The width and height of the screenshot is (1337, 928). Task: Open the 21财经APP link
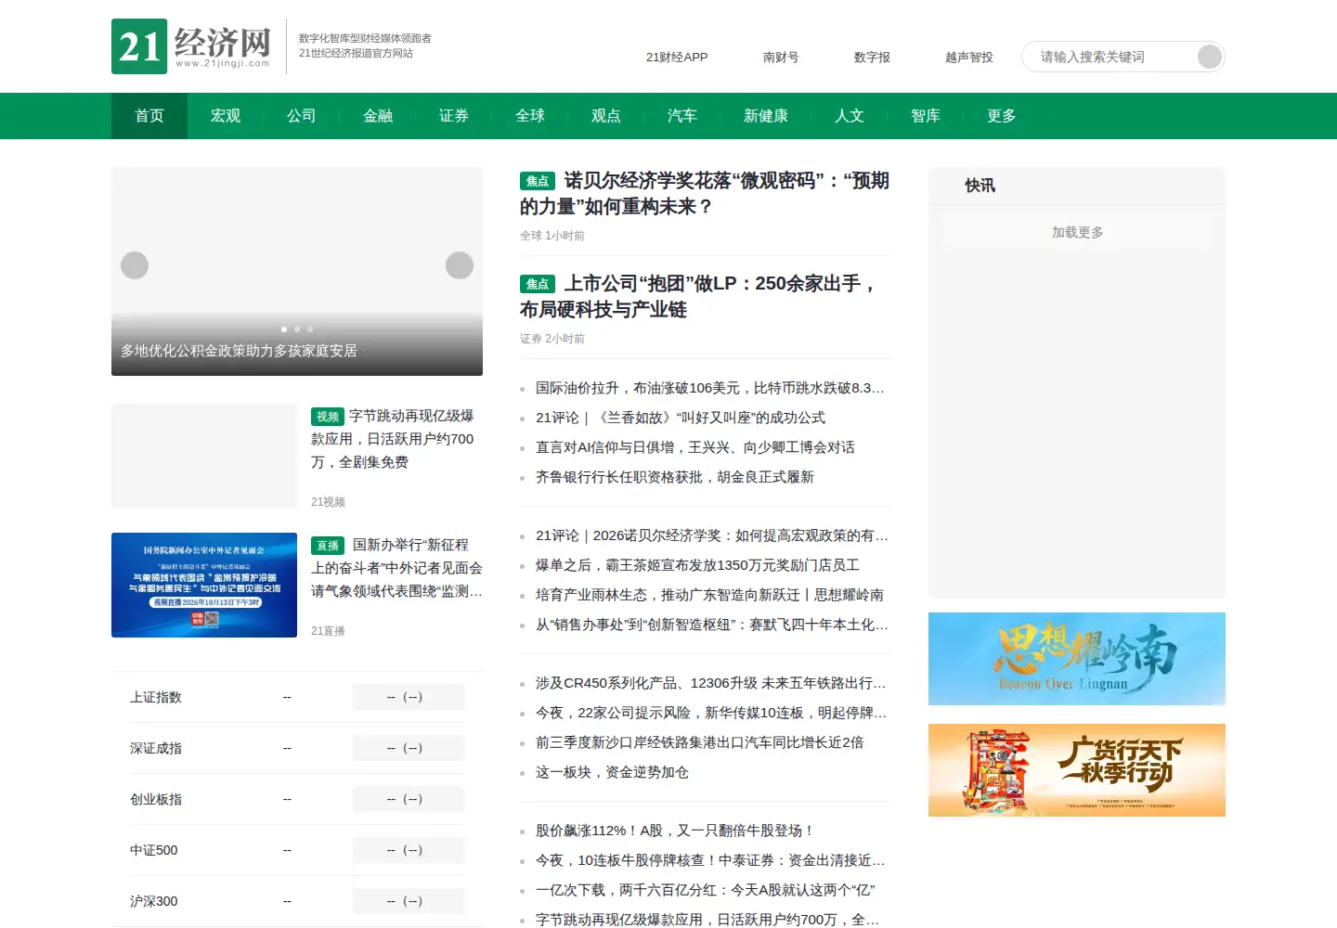(x=677, y=58)
